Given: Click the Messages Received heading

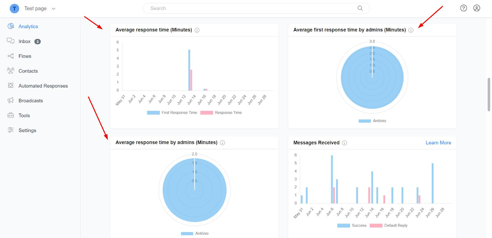Looking at the screenshot, I should [x=316, y=143].
